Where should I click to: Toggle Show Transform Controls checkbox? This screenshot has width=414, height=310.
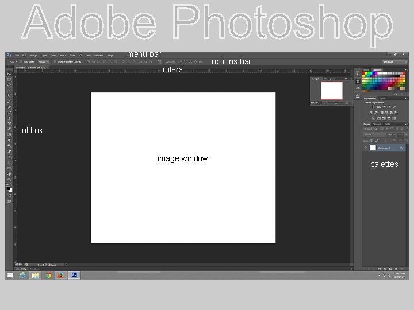point(55,61)
